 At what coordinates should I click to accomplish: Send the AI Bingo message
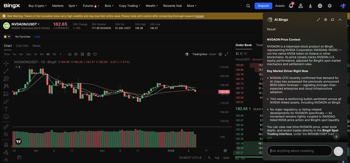point(338,151)
